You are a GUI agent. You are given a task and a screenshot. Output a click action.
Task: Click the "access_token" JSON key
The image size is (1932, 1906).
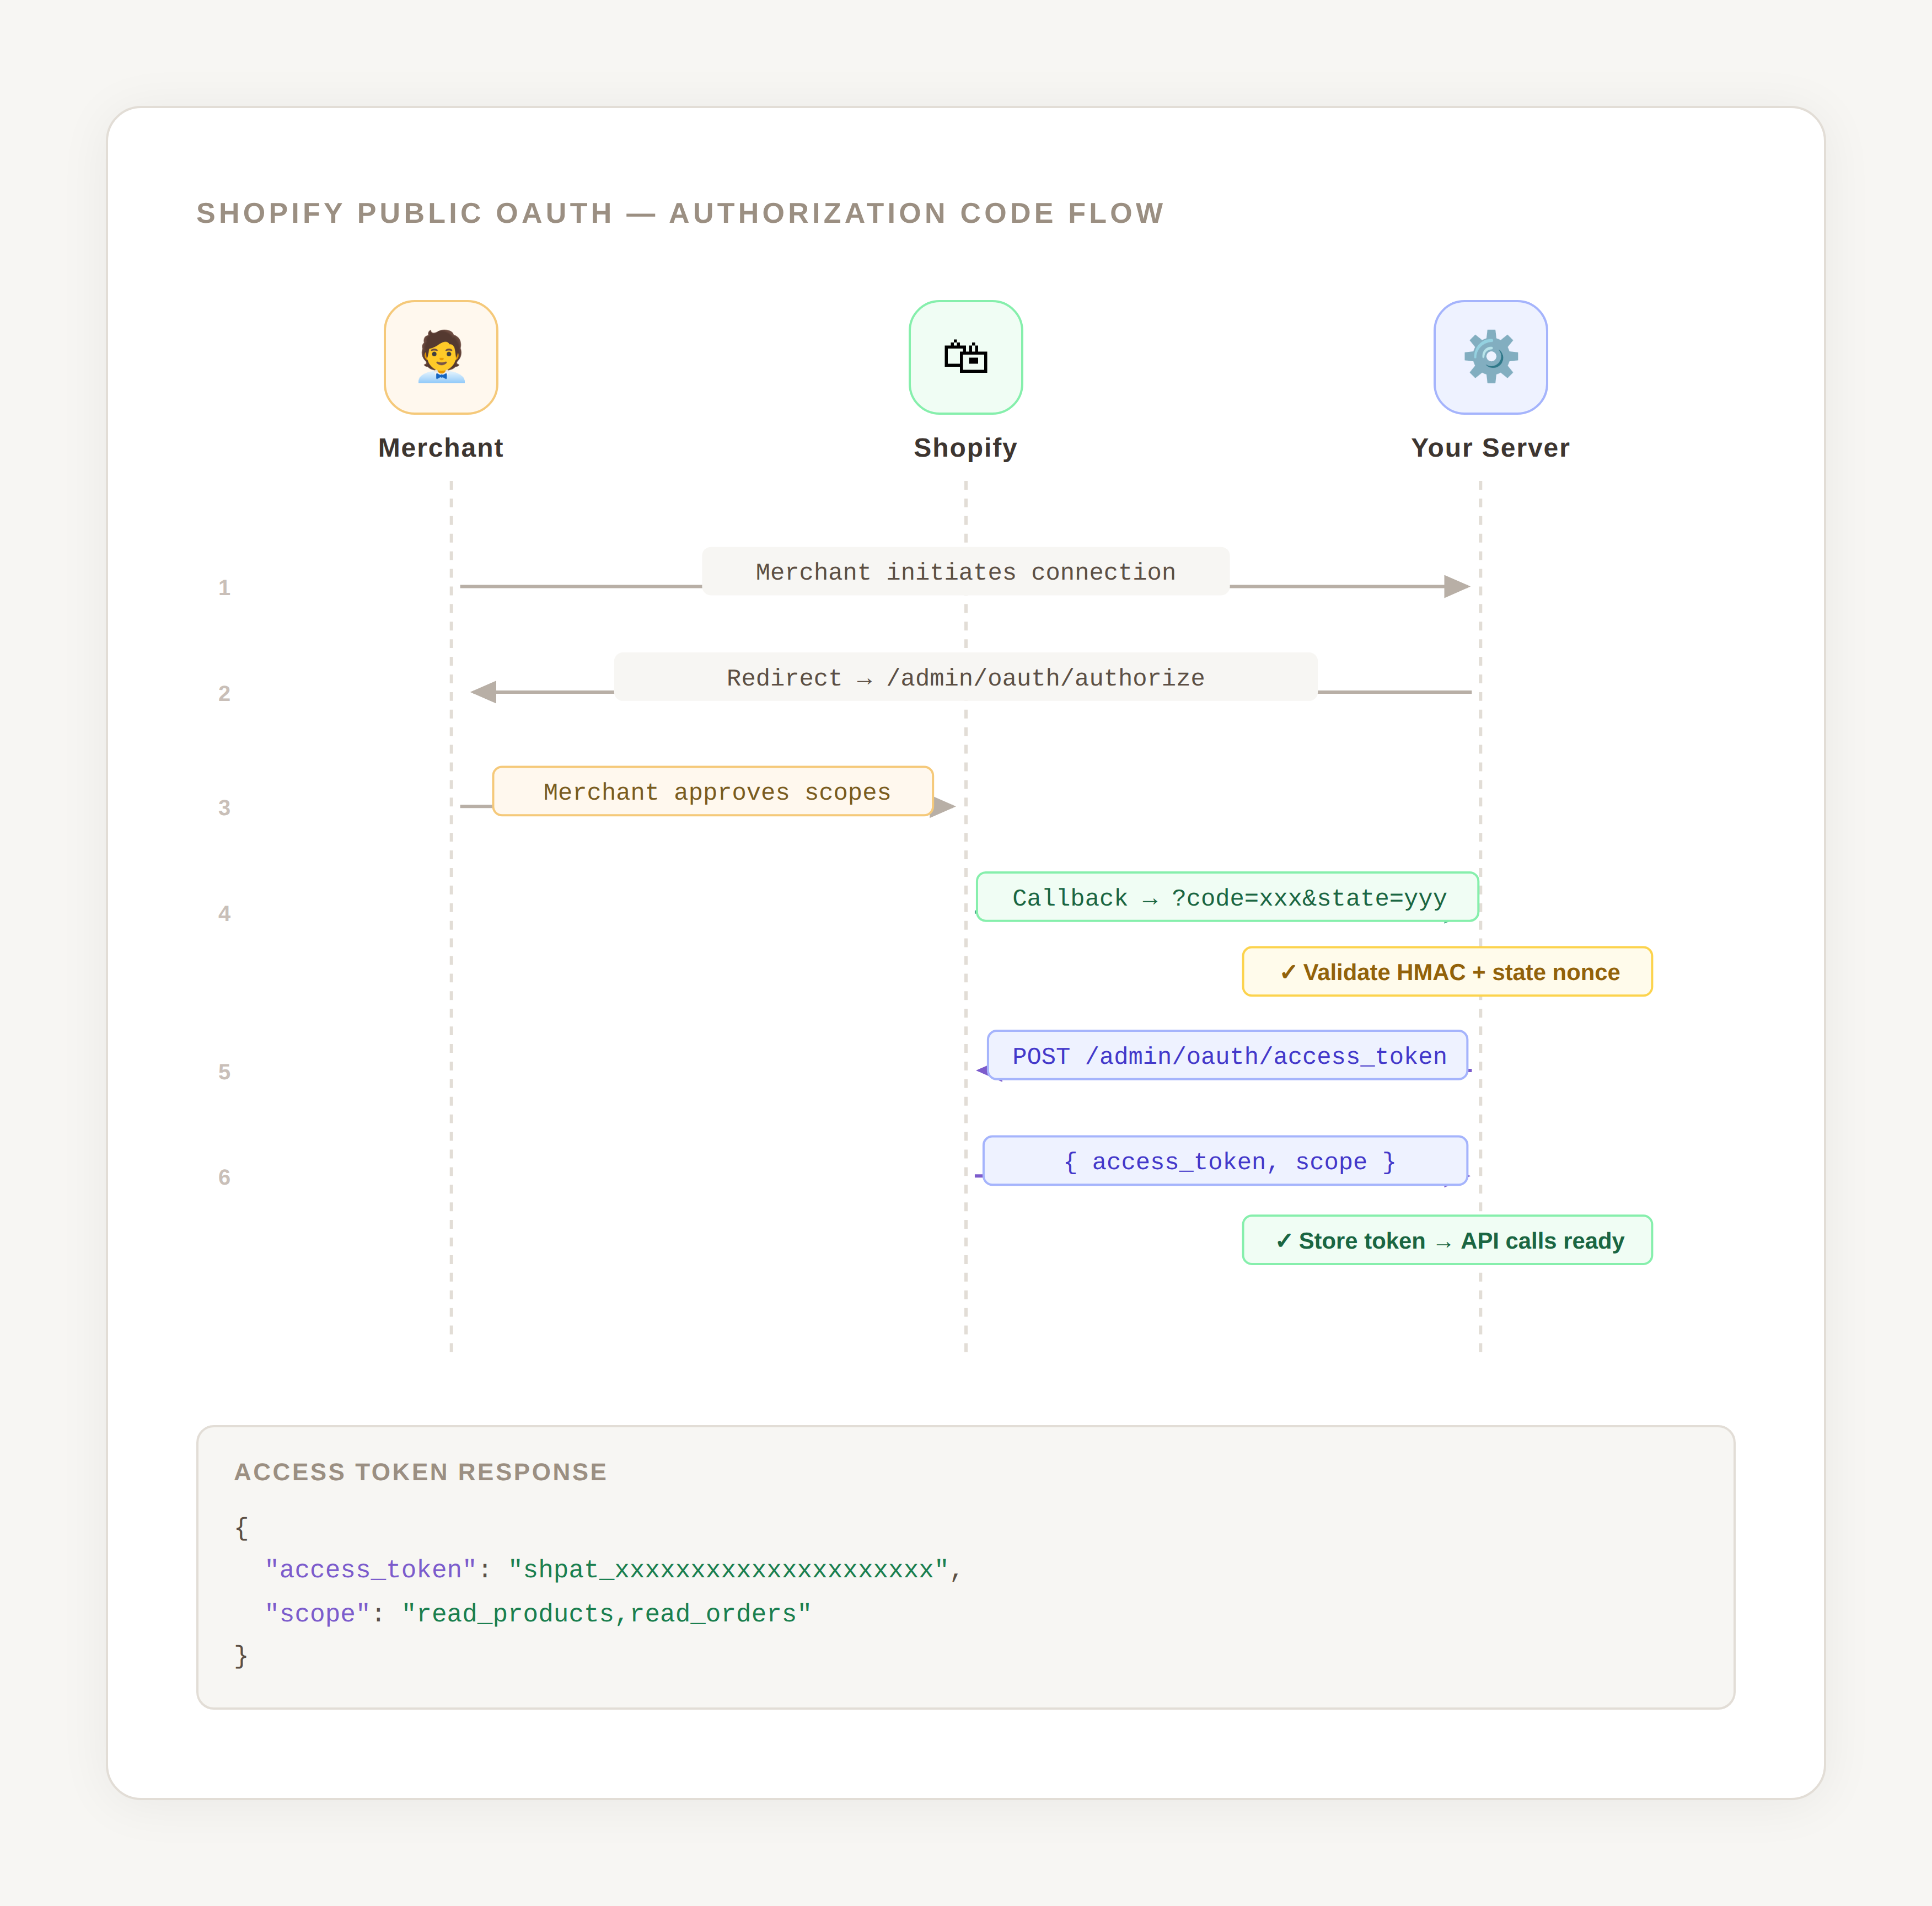pyautogui.click(x=370, y=1570)
